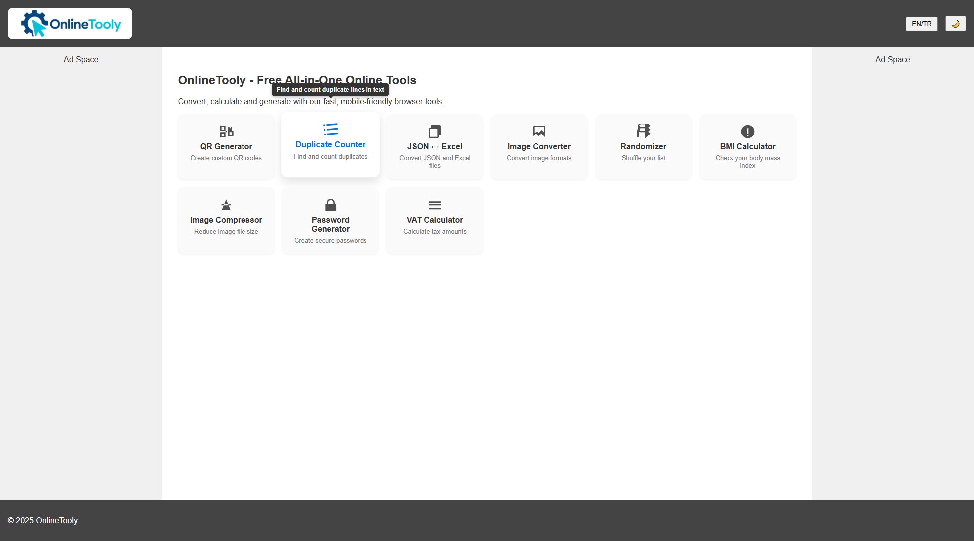The height and width of the screenshot is (541, 974).
Task: Click the left Ad Space label
Action: (x=81, y=59)
